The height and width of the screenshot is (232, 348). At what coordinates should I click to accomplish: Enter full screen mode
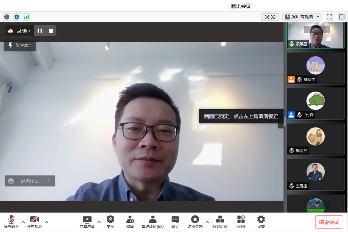click(x=329, y=17)
